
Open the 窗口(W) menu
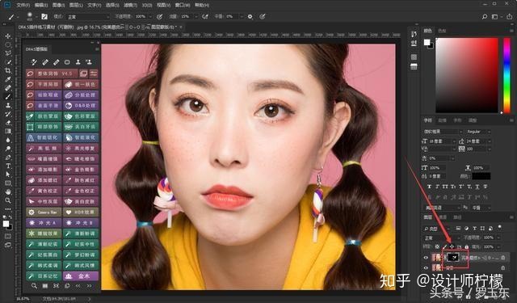pos(183,6)
